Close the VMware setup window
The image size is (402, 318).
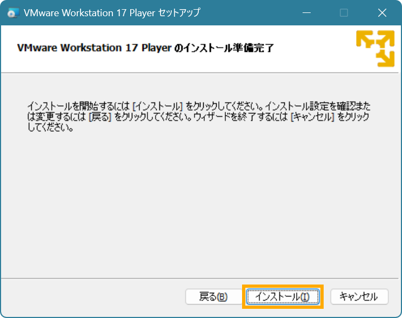click(x=382, y=12)
